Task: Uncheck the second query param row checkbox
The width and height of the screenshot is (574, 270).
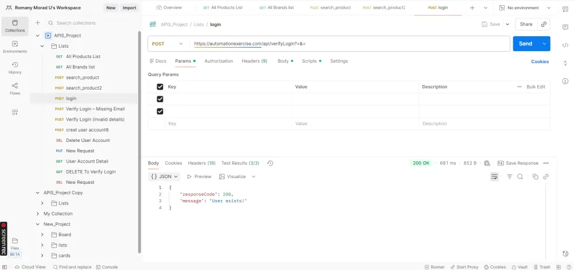Action: point(160,111)
